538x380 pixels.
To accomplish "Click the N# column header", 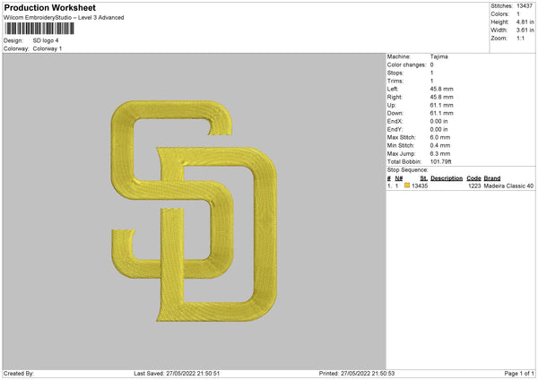I will point(399,178).
